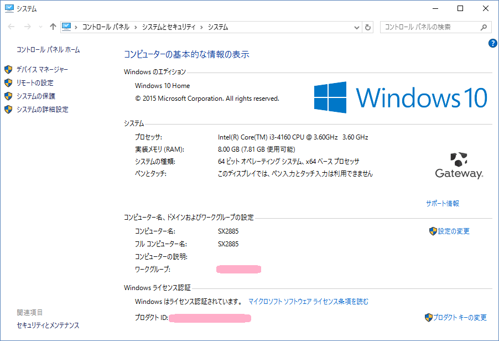Select システム breadcrumb in address bar
Screen dimensions: 499x341
(218, 27)
